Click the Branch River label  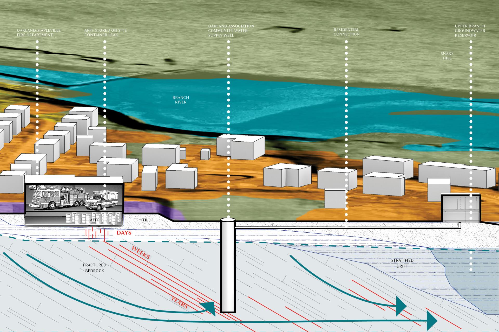point(181,100)
